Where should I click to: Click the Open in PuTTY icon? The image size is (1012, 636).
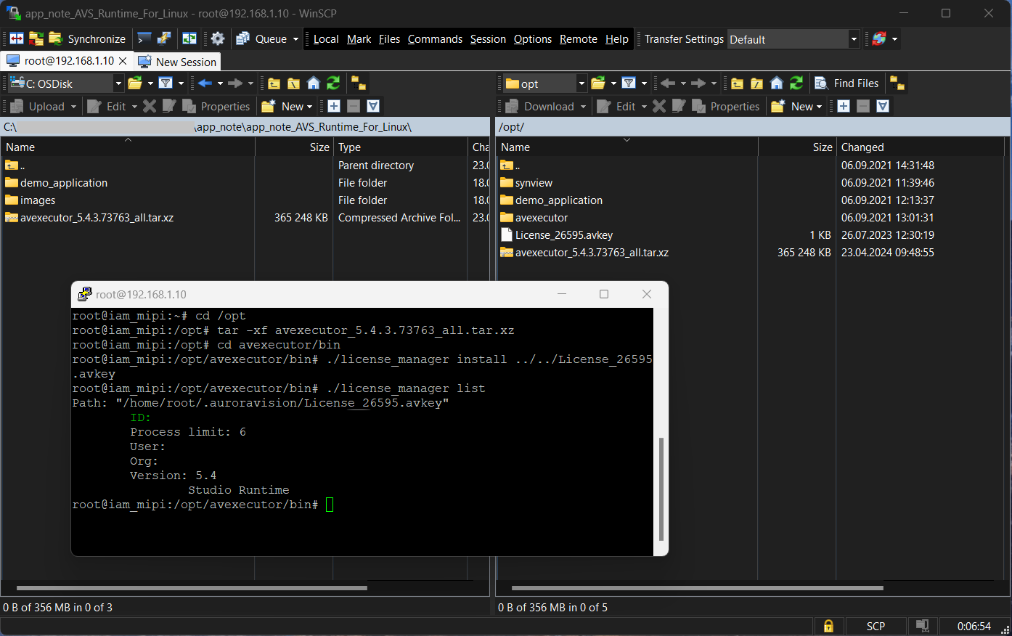click(x=164, y=39)
